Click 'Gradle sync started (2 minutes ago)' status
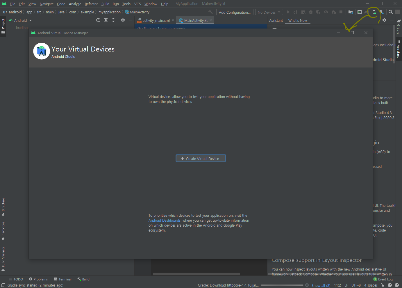Screen dimensions: 402x288 [35, 285]
